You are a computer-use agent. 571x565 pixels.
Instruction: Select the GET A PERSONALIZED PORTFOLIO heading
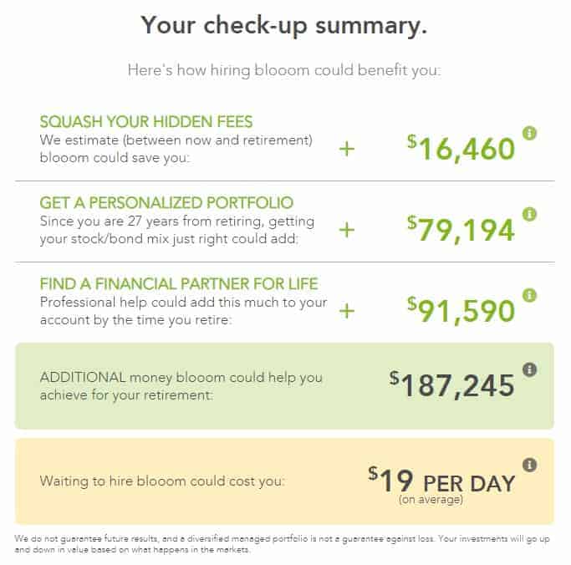166,203
